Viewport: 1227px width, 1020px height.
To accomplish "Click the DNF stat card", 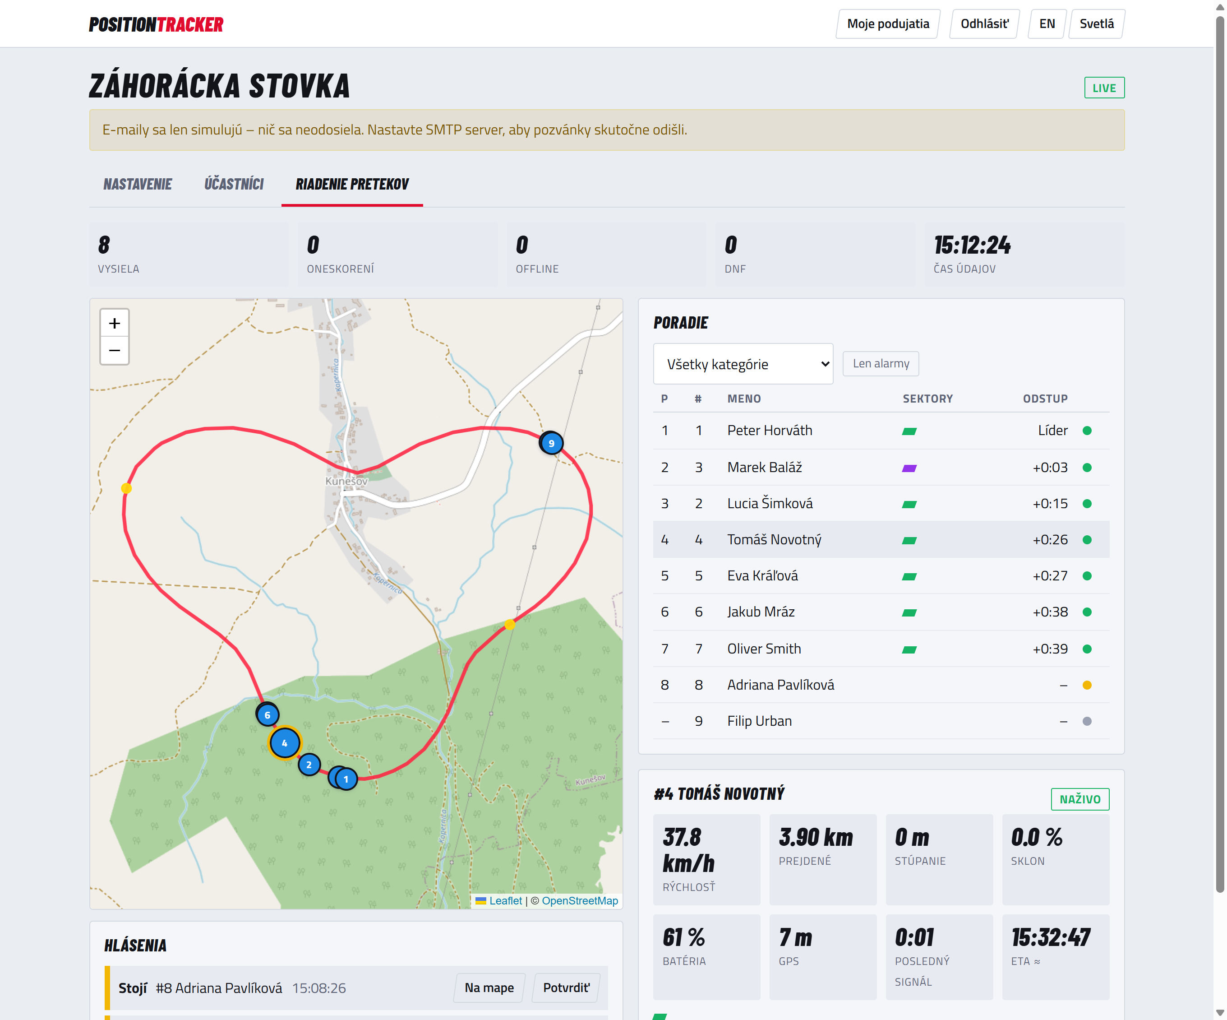I will pyautogui.click(x=815, y=254).
